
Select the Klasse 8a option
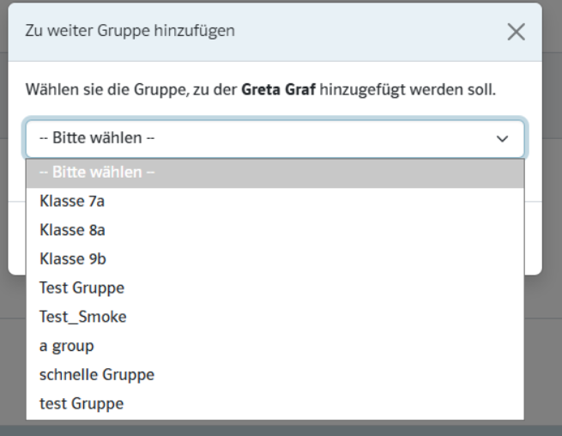tap(72, 230)
